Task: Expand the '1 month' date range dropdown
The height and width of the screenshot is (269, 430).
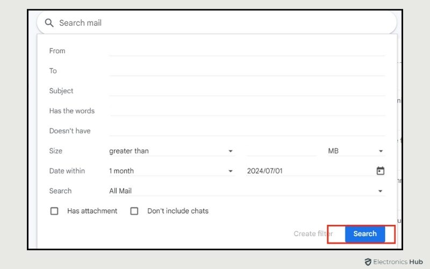Action: click(171, 171)
